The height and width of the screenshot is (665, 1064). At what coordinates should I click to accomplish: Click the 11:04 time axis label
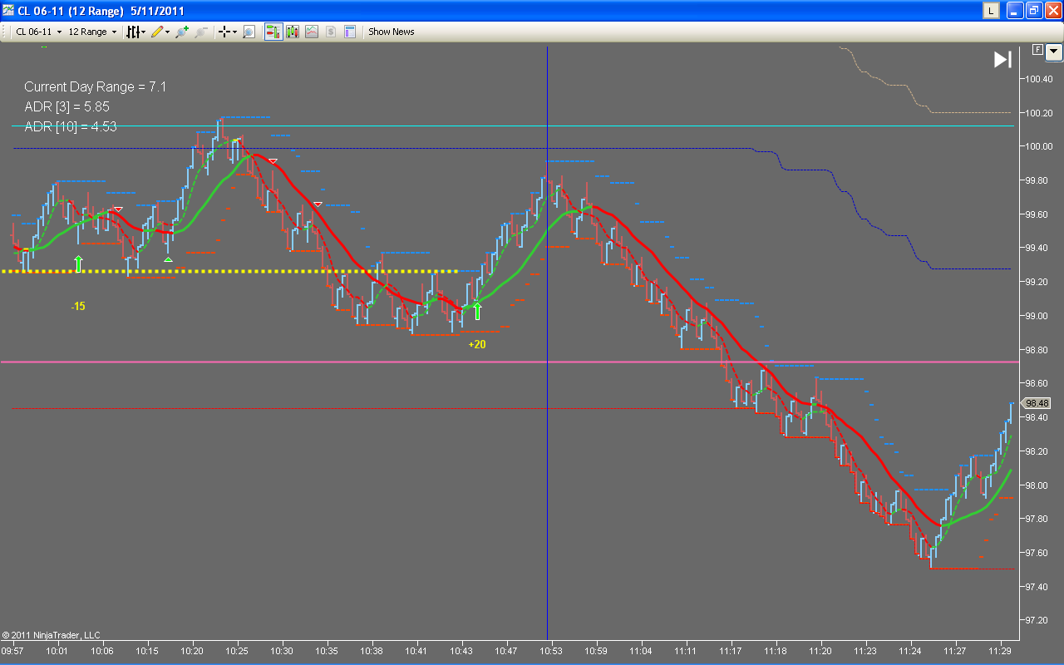tap(641, 651)
